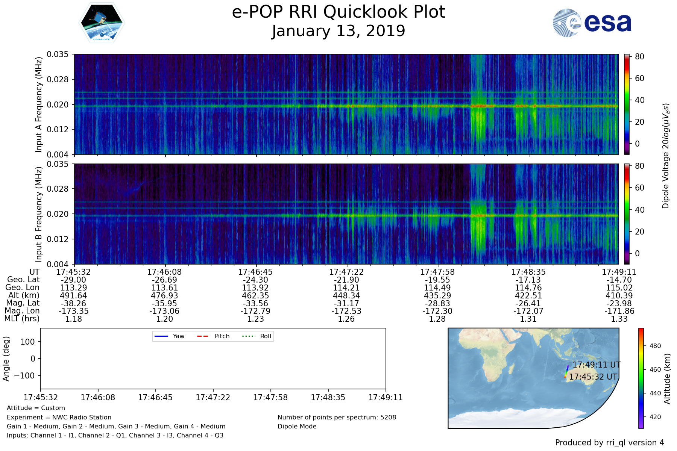Click the Input A spectrogram panel

click(346, 104)
